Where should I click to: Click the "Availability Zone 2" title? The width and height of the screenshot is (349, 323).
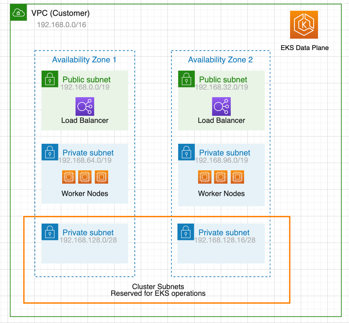pyautogui.click(x=221, y=60)
